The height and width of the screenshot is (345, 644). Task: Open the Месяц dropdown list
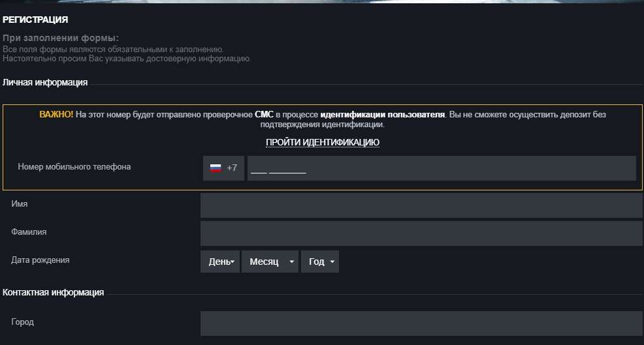(x=270, y=262)
